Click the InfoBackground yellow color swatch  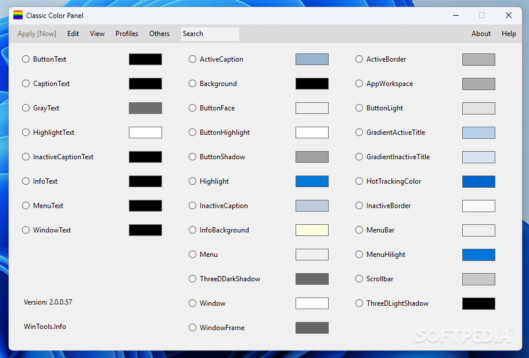[312, 230]
